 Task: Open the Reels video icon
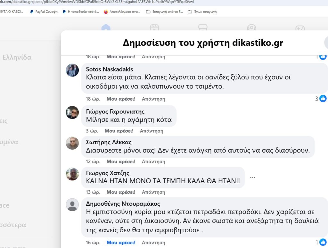point(154,28)
